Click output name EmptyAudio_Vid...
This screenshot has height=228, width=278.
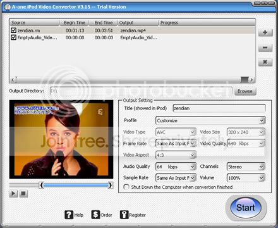click(x=139, y=37)
